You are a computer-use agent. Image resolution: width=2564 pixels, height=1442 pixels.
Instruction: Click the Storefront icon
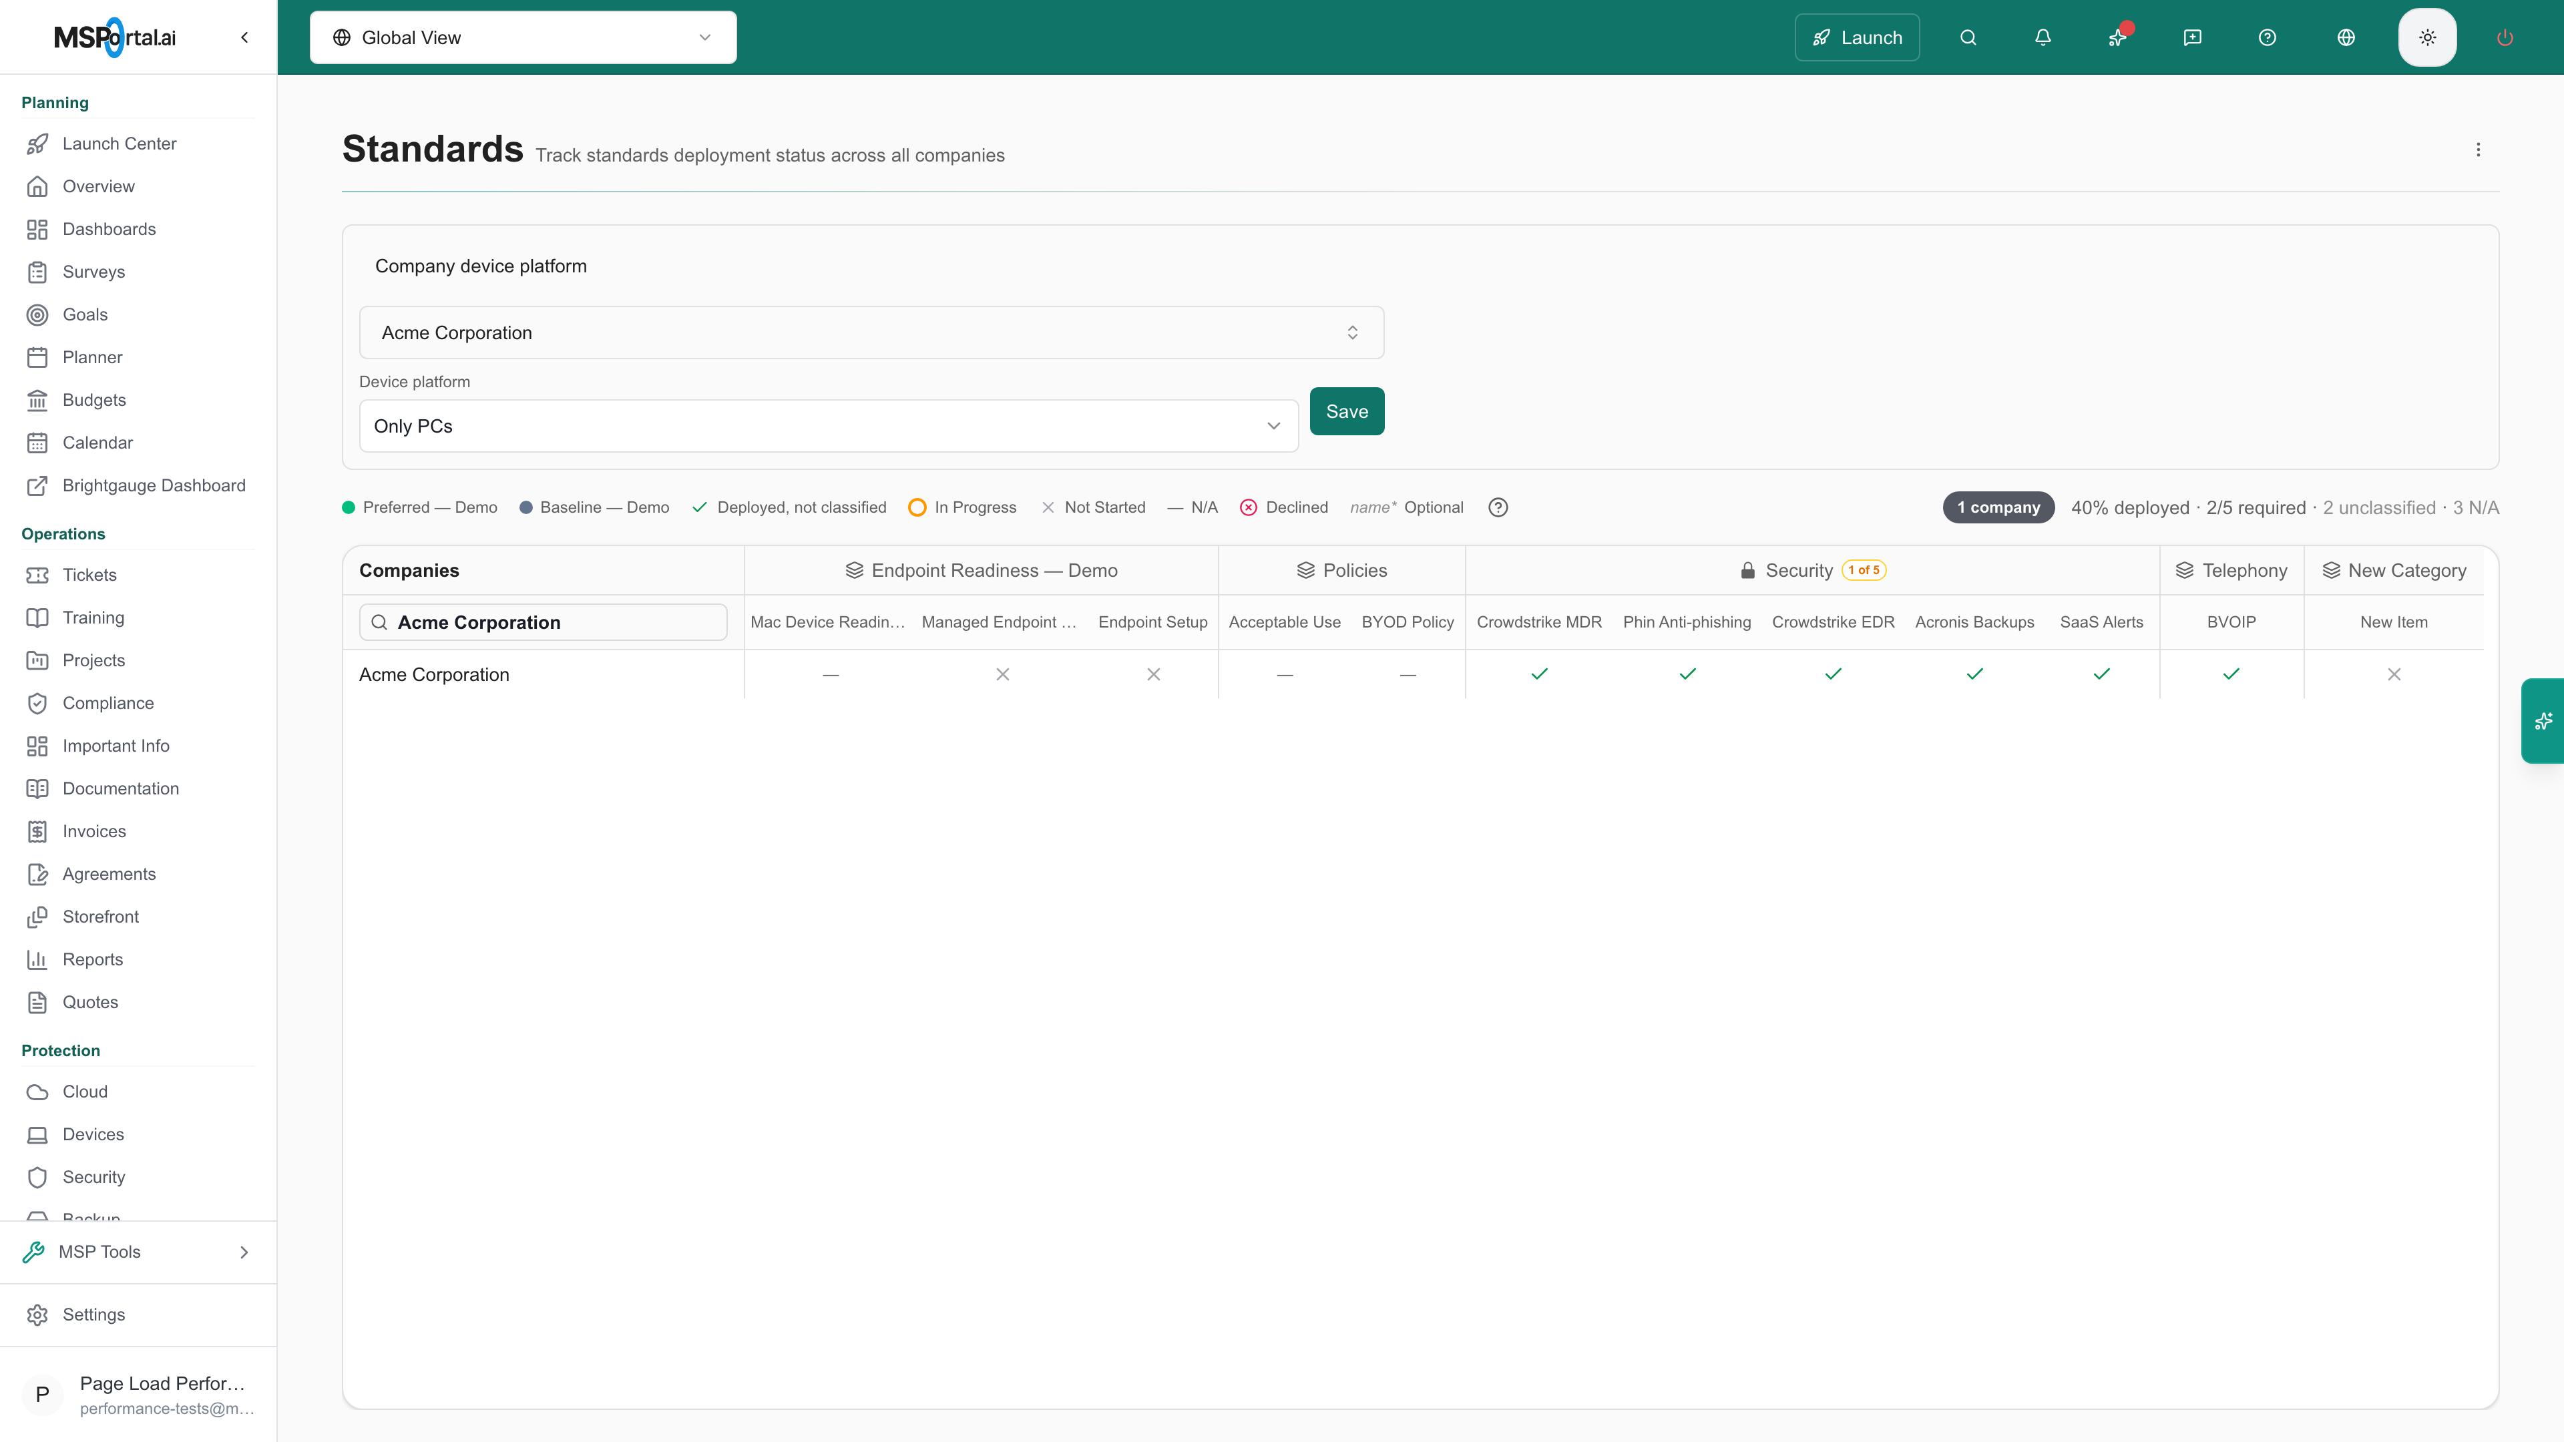click(37, 917)
